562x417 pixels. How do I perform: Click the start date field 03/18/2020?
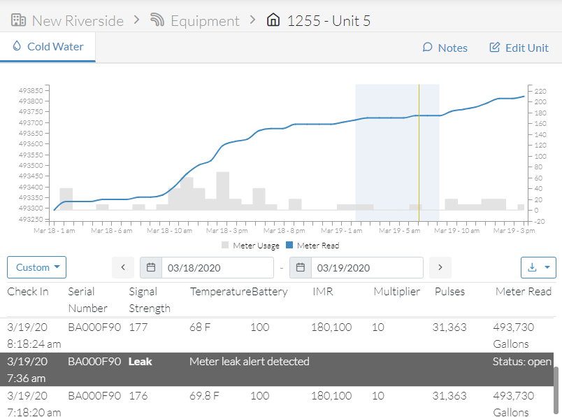[x=217, y=268]
